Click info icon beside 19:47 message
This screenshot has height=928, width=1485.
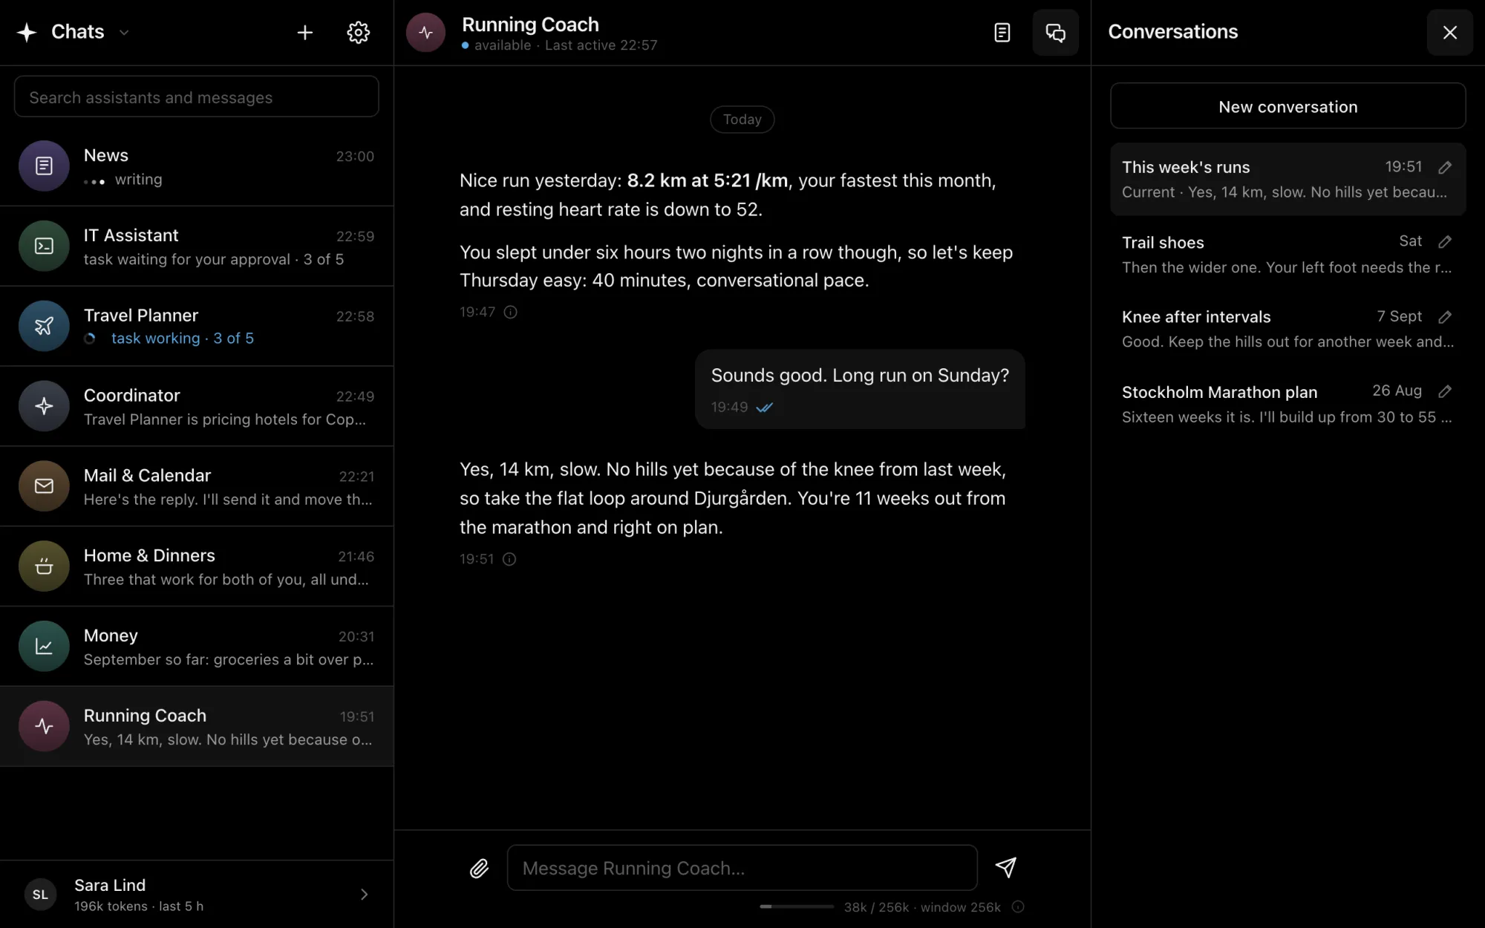click(x=510, y=312)
